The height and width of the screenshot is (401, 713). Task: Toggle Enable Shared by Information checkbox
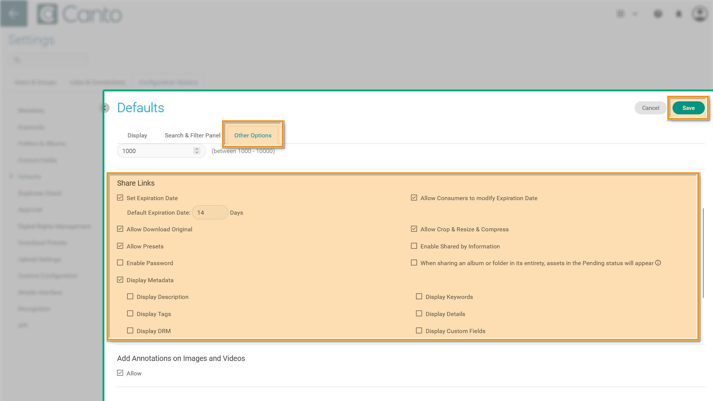[414, 246]
